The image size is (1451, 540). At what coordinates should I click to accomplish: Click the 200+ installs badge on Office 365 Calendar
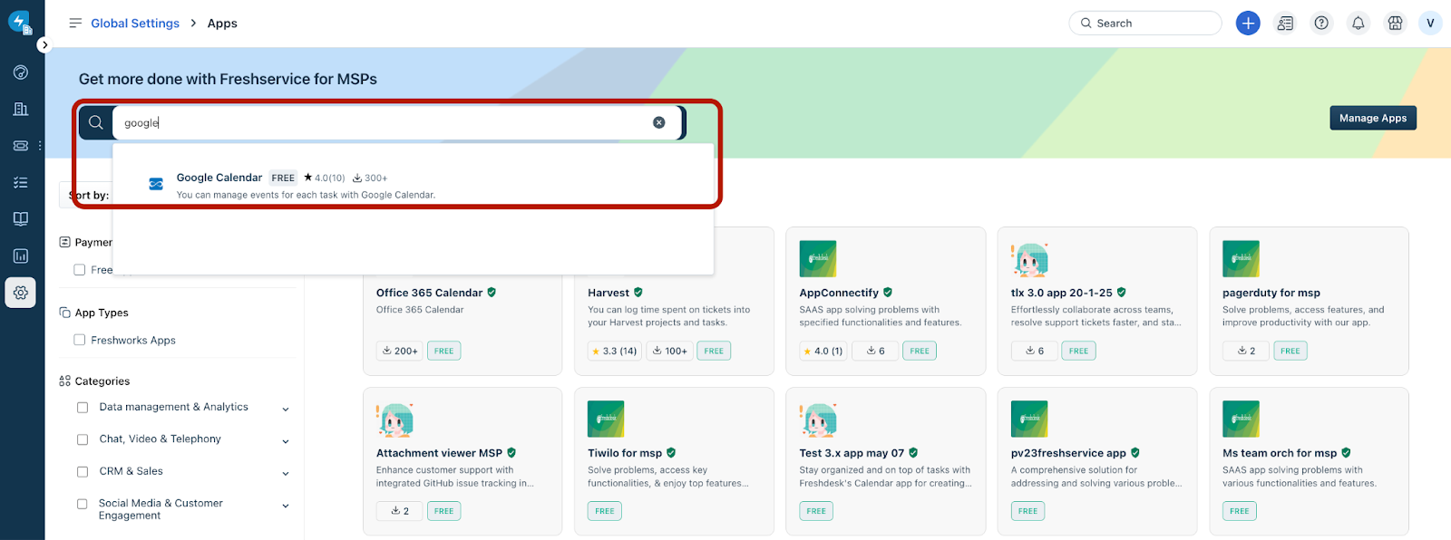click(400, 351)
